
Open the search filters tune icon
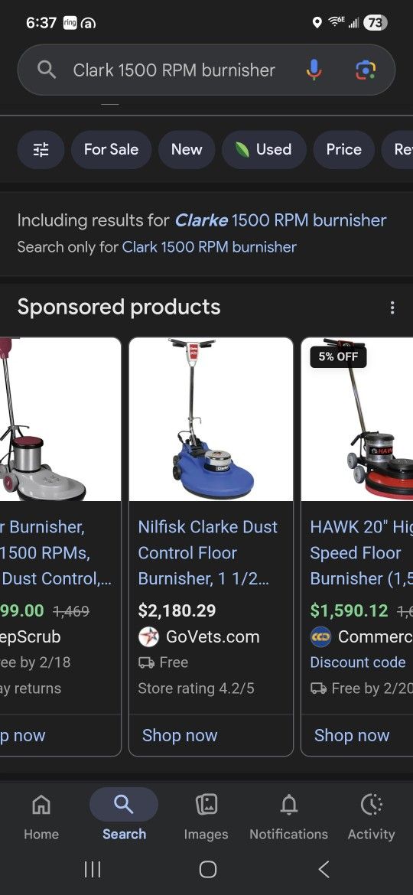[x=41, y=149]
